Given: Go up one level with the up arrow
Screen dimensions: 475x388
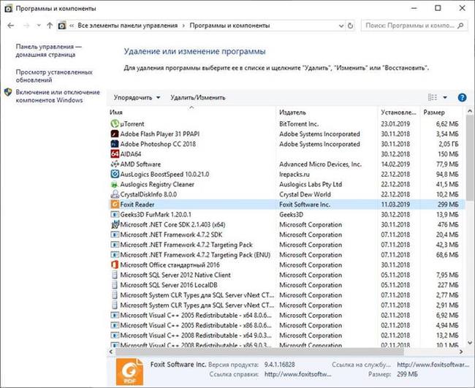Looking at the screenshot, I should (50, 26).
